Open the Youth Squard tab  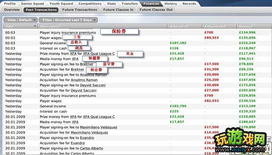(61, 3)
